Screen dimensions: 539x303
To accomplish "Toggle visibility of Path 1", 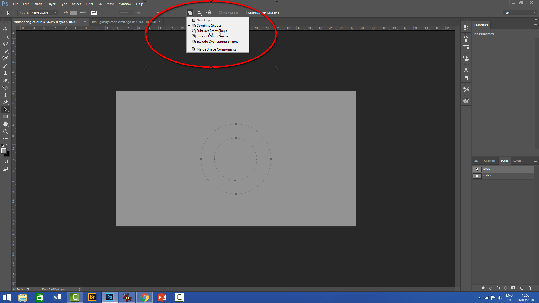I will tap(477, 176).
